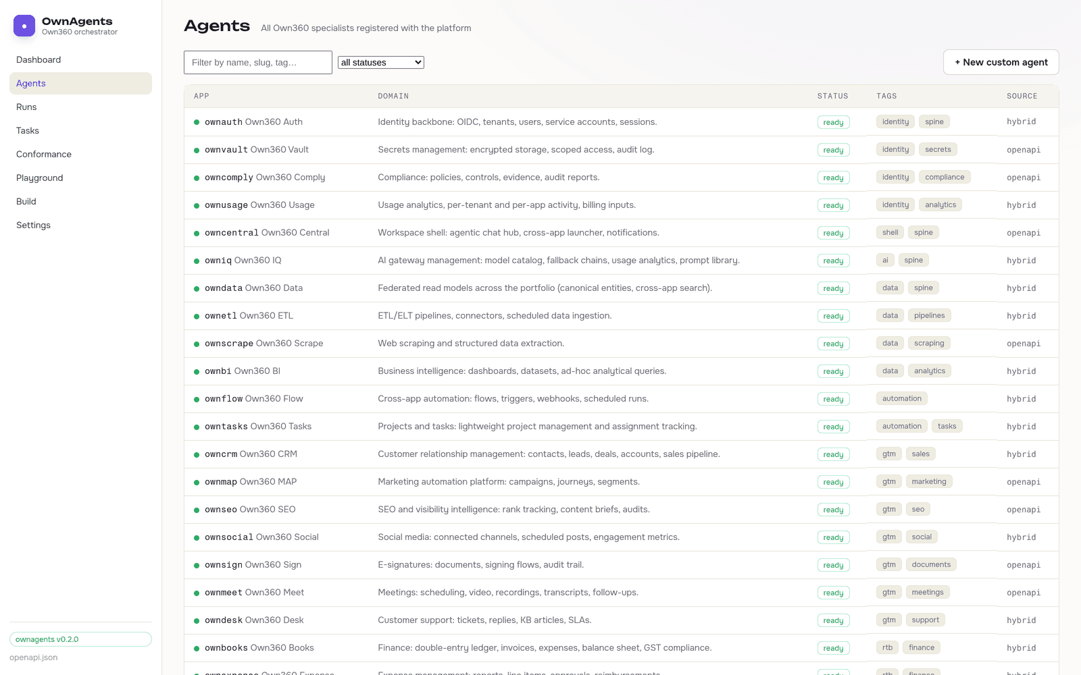The image size is (1081, 675).
Task: Open the Tasks section
Action: pyautogui.click(x=80, y=131)
